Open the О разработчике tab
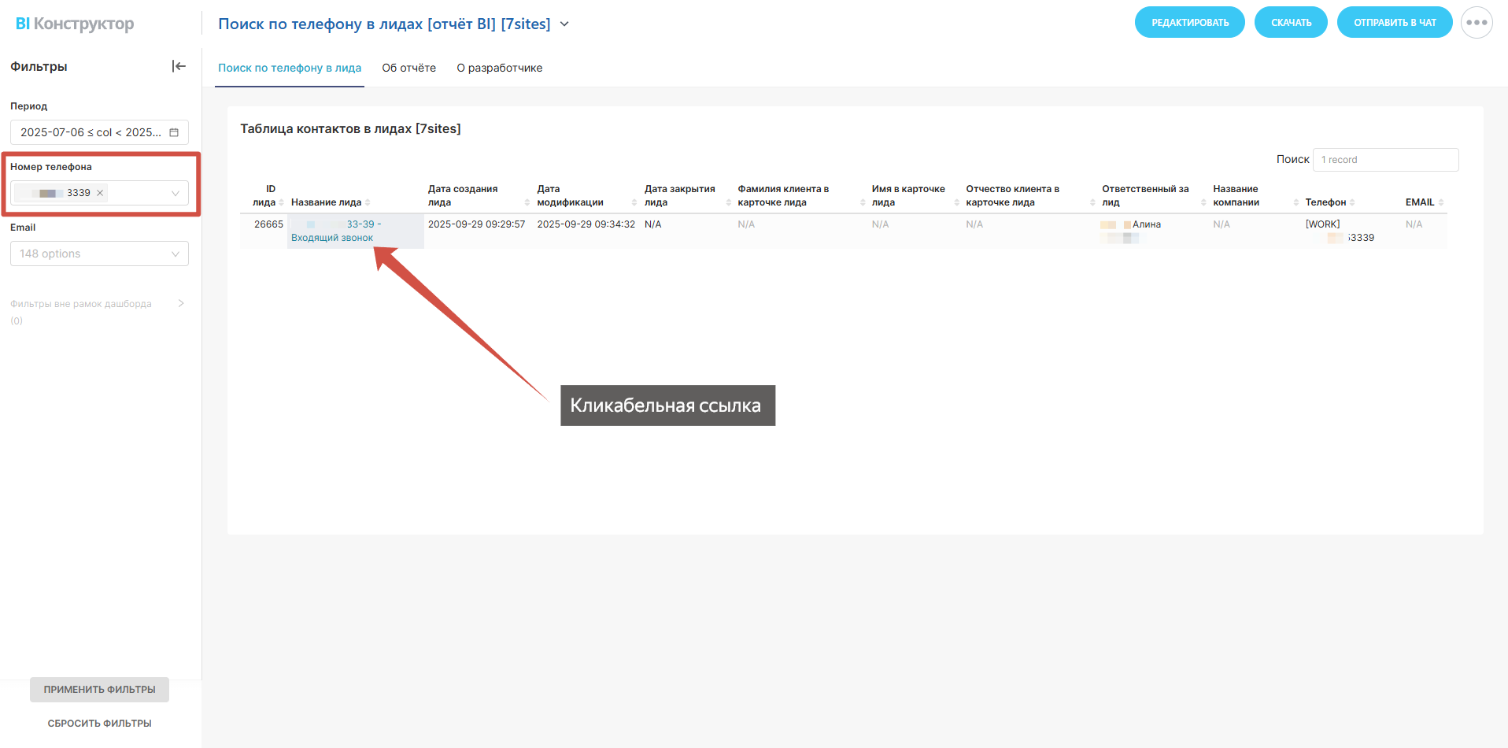1508x748 pixels. click(499, 68)
